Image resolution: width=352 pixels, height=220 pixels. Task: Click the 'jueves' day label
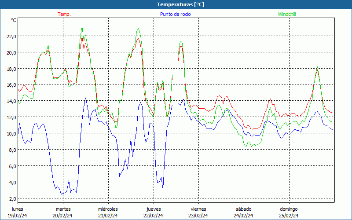point(154,209)
